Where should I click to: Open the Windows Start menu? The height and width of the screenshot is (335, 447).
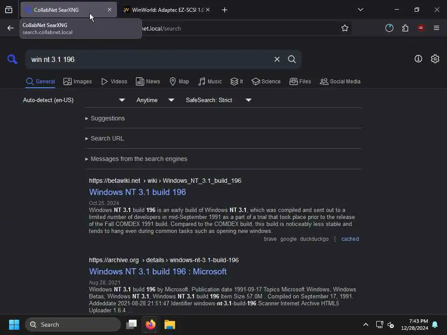pos(14,325)
